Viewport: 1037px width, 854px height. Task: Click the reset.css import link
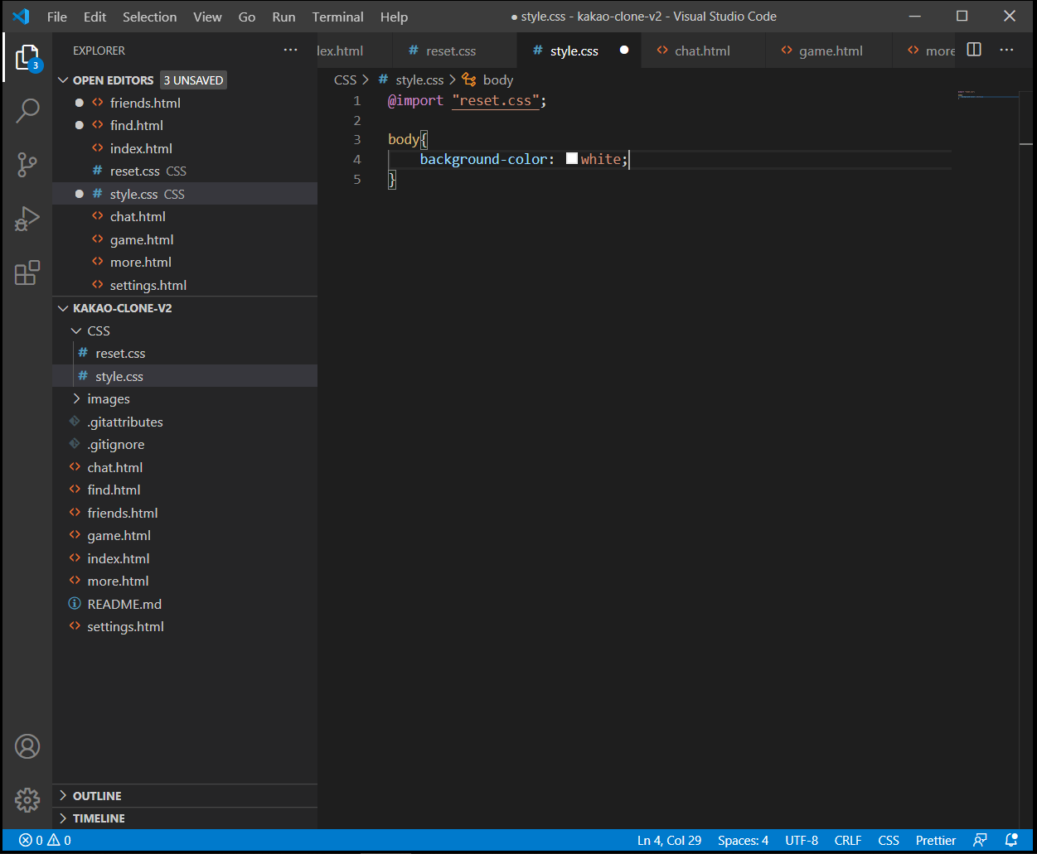(x=496, y=101)
